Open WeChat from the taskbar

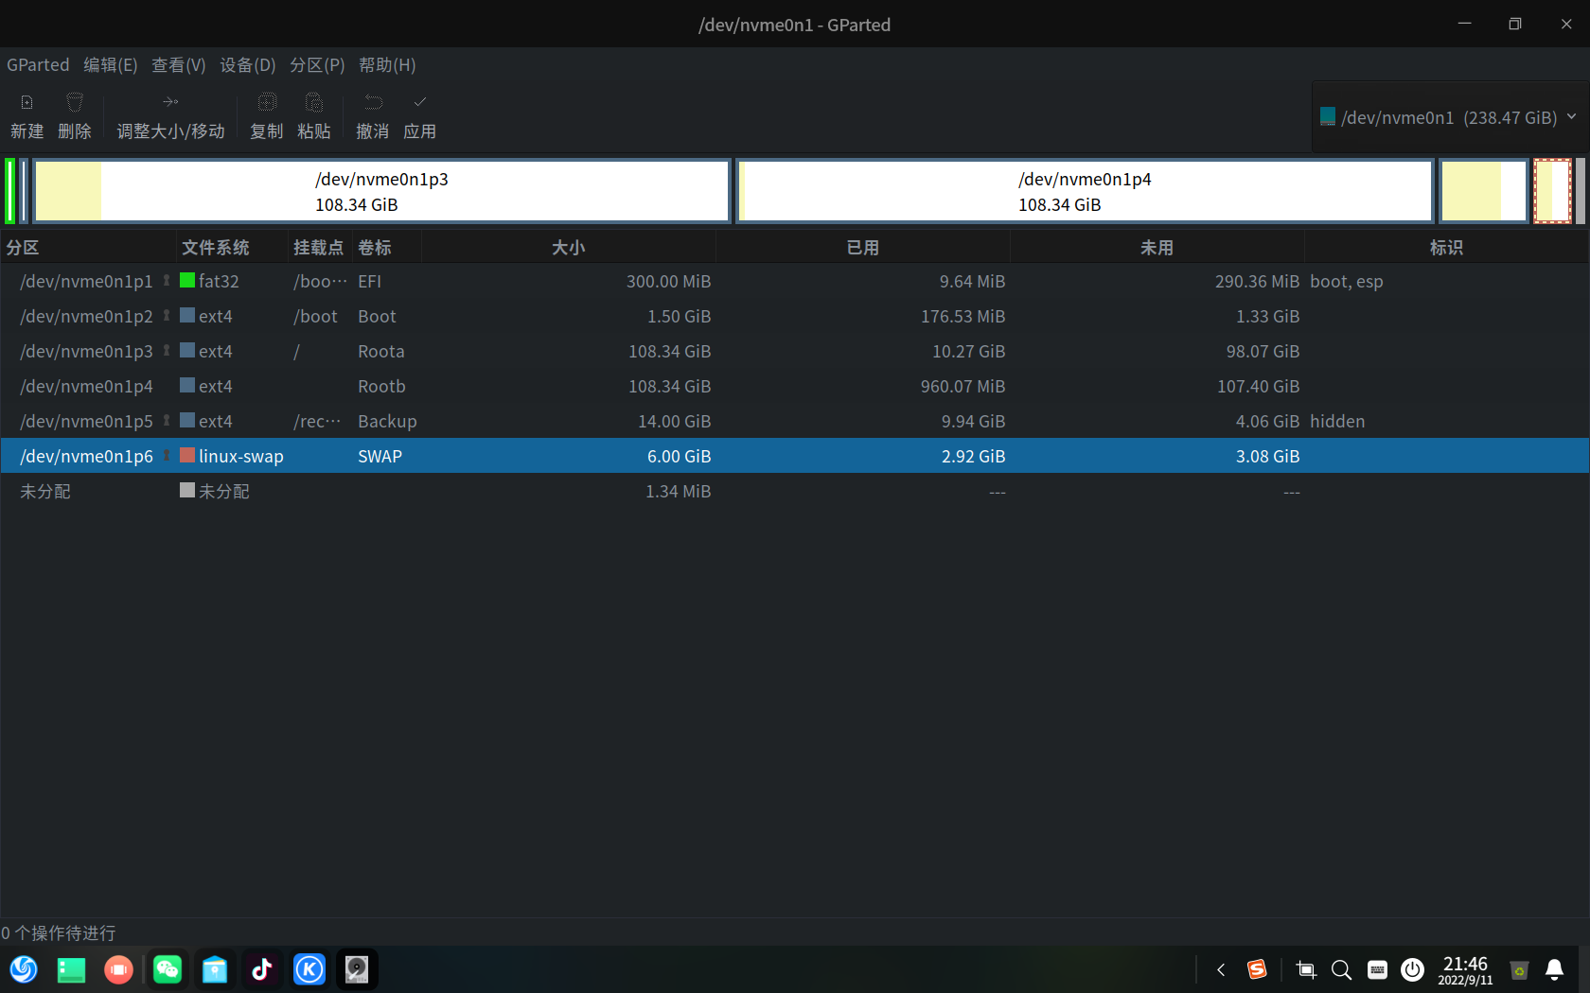[168, 969]
